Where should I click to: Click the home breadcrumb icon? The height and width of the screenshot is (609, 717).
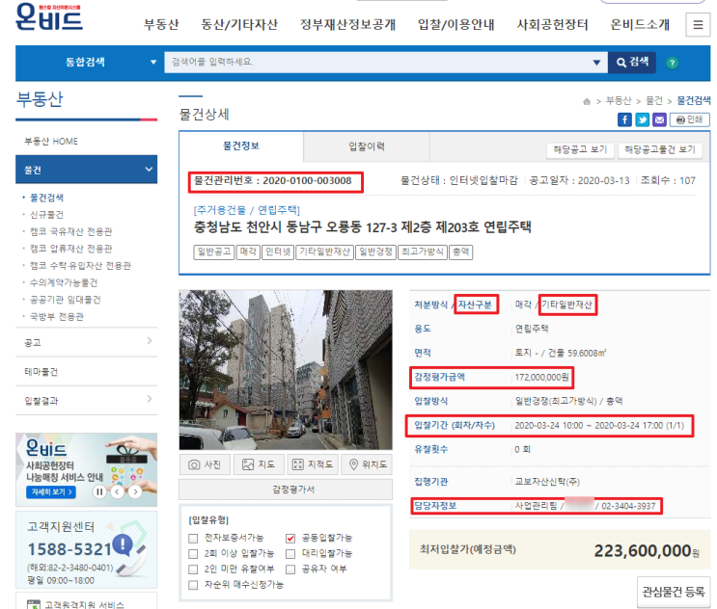tap(587, 101)
